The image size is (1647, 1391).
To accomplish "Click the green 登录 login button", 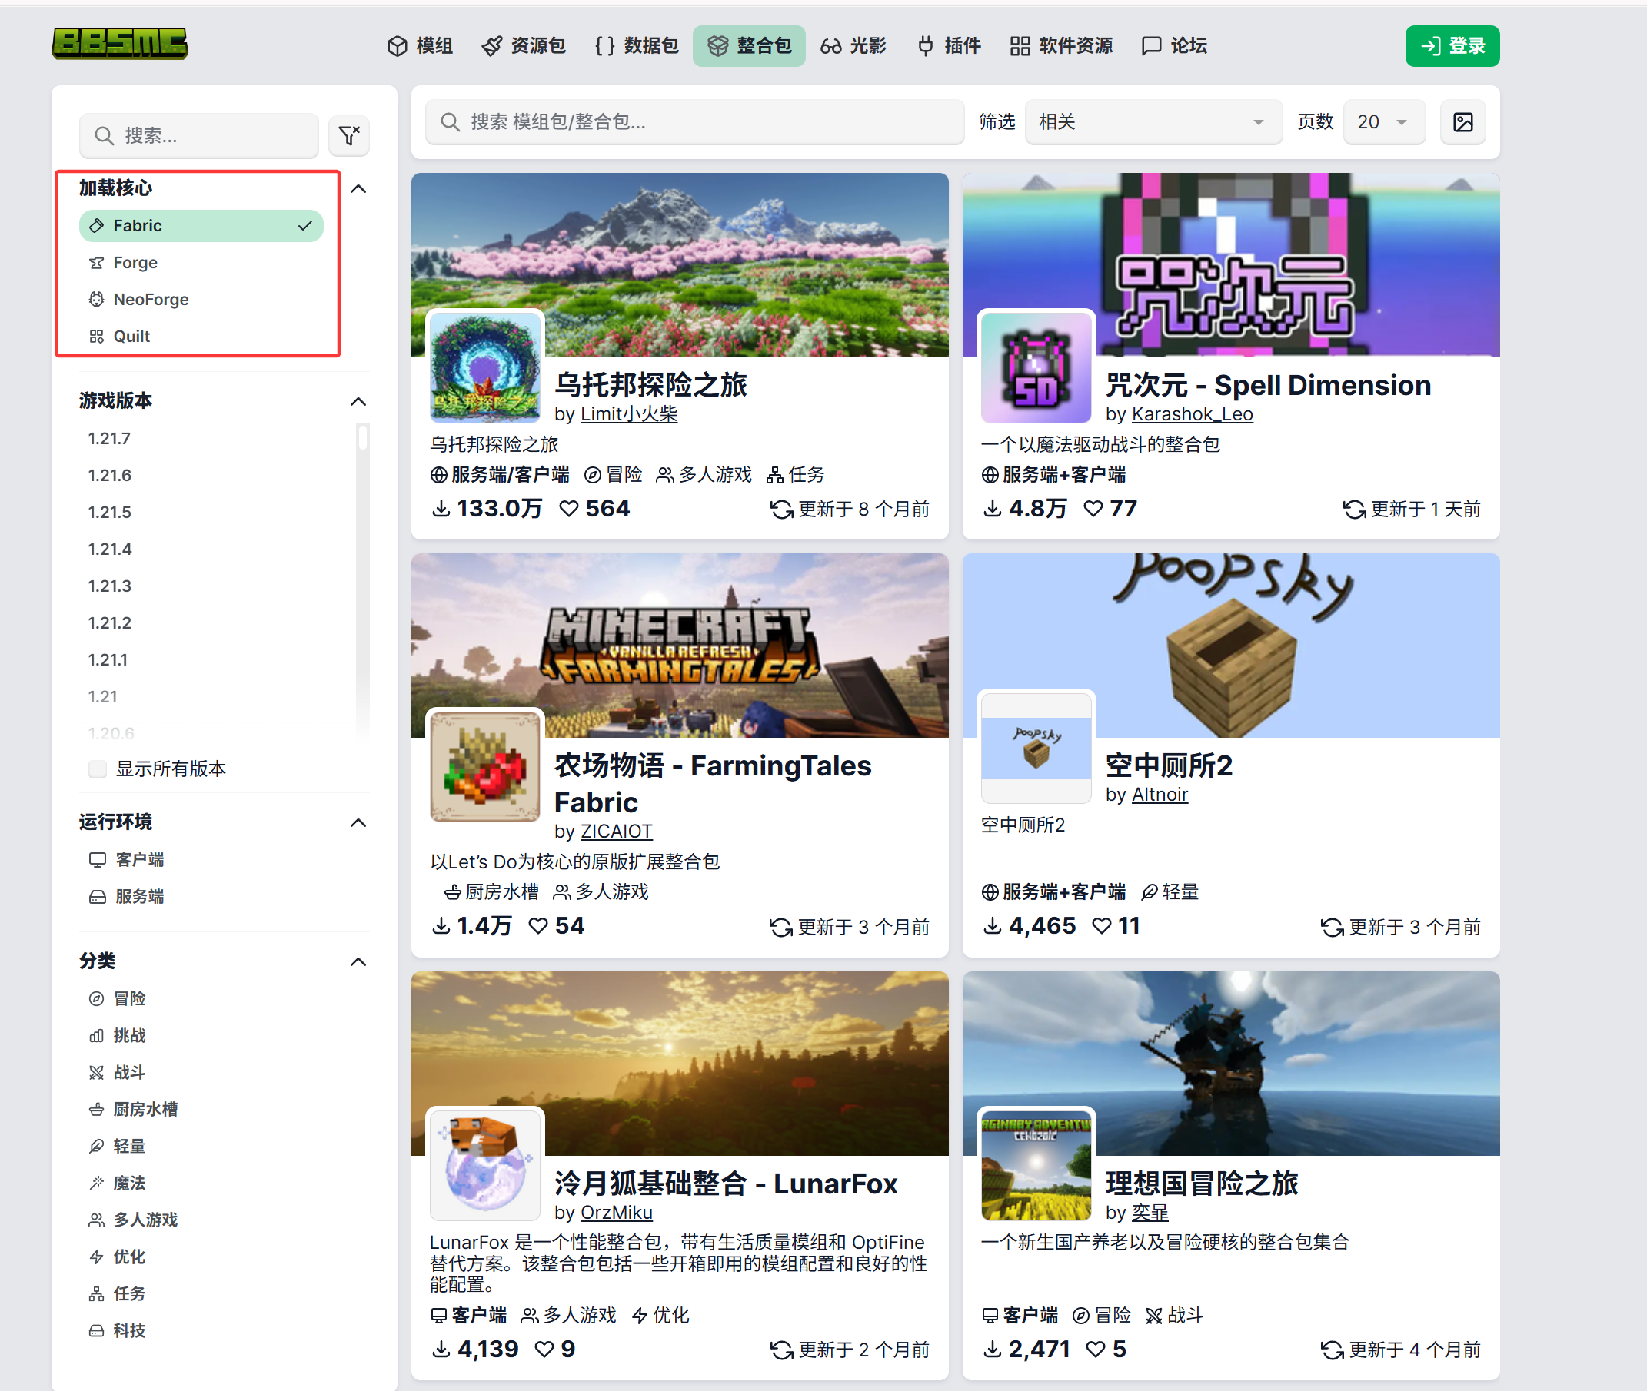I will [x=1452, y=46].
